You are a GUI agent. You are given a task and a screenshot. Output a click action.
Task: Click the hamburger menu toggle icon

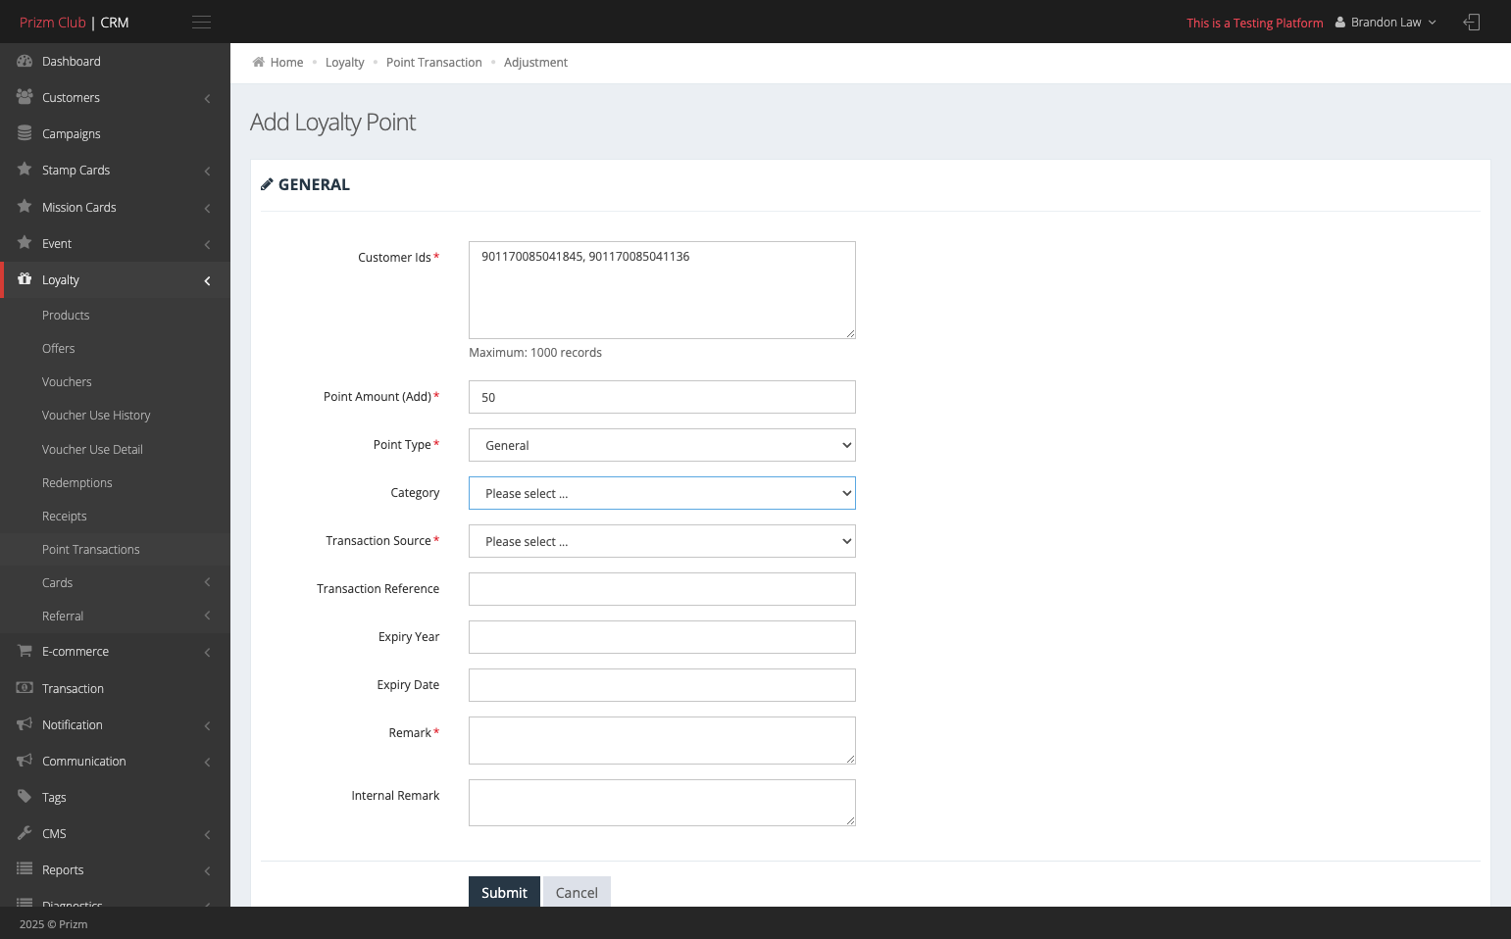(x=201, y=23)
